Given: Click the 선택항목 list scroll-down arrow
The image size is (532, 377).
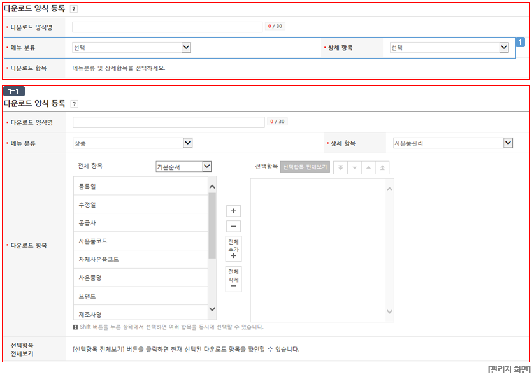Looking at the screenshot, I should (x=389, y=311).
